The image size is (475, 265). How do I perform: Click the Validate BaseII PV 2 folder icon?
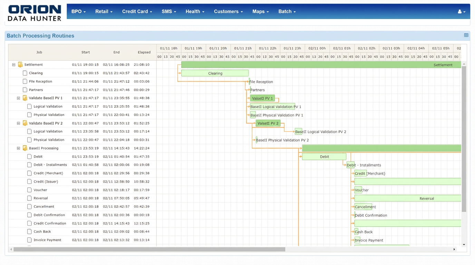[x=25, y=123]
